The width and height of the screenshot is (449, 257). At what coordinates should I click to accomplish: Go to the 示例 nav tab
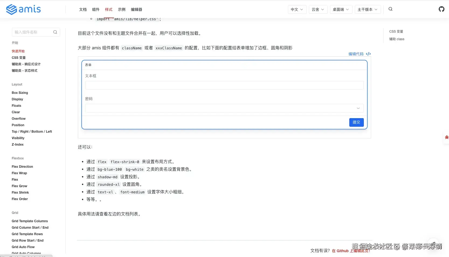[122, 9]
